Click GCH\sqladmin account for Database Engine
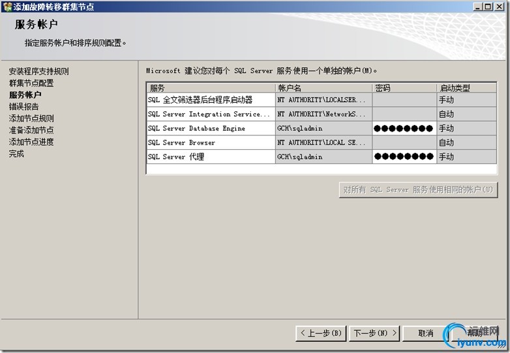Viewport: 510px width, 353px height. coord(323,128)
